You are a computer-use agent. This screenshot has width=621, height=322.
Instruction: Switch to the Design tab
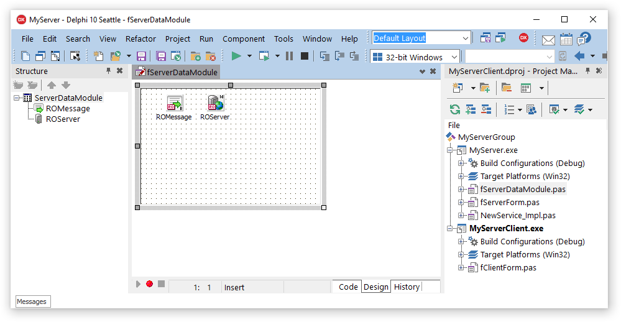point(376,287)
